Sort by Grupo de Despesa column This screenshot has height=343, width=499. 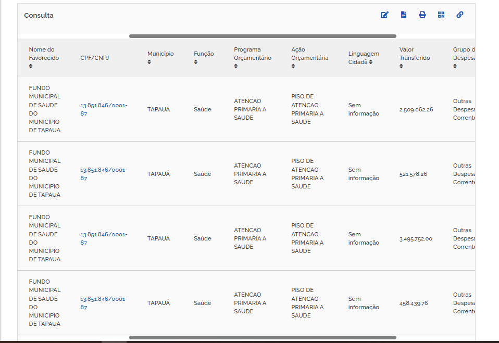pyautogui.click(x=455, y=66)
